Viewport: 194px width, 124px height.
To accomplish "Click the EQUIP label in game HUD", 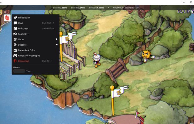I will [183, 12].
